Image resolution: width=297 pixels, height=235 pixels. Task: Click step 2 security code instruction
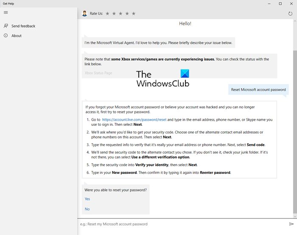click(x=177, y=135)
